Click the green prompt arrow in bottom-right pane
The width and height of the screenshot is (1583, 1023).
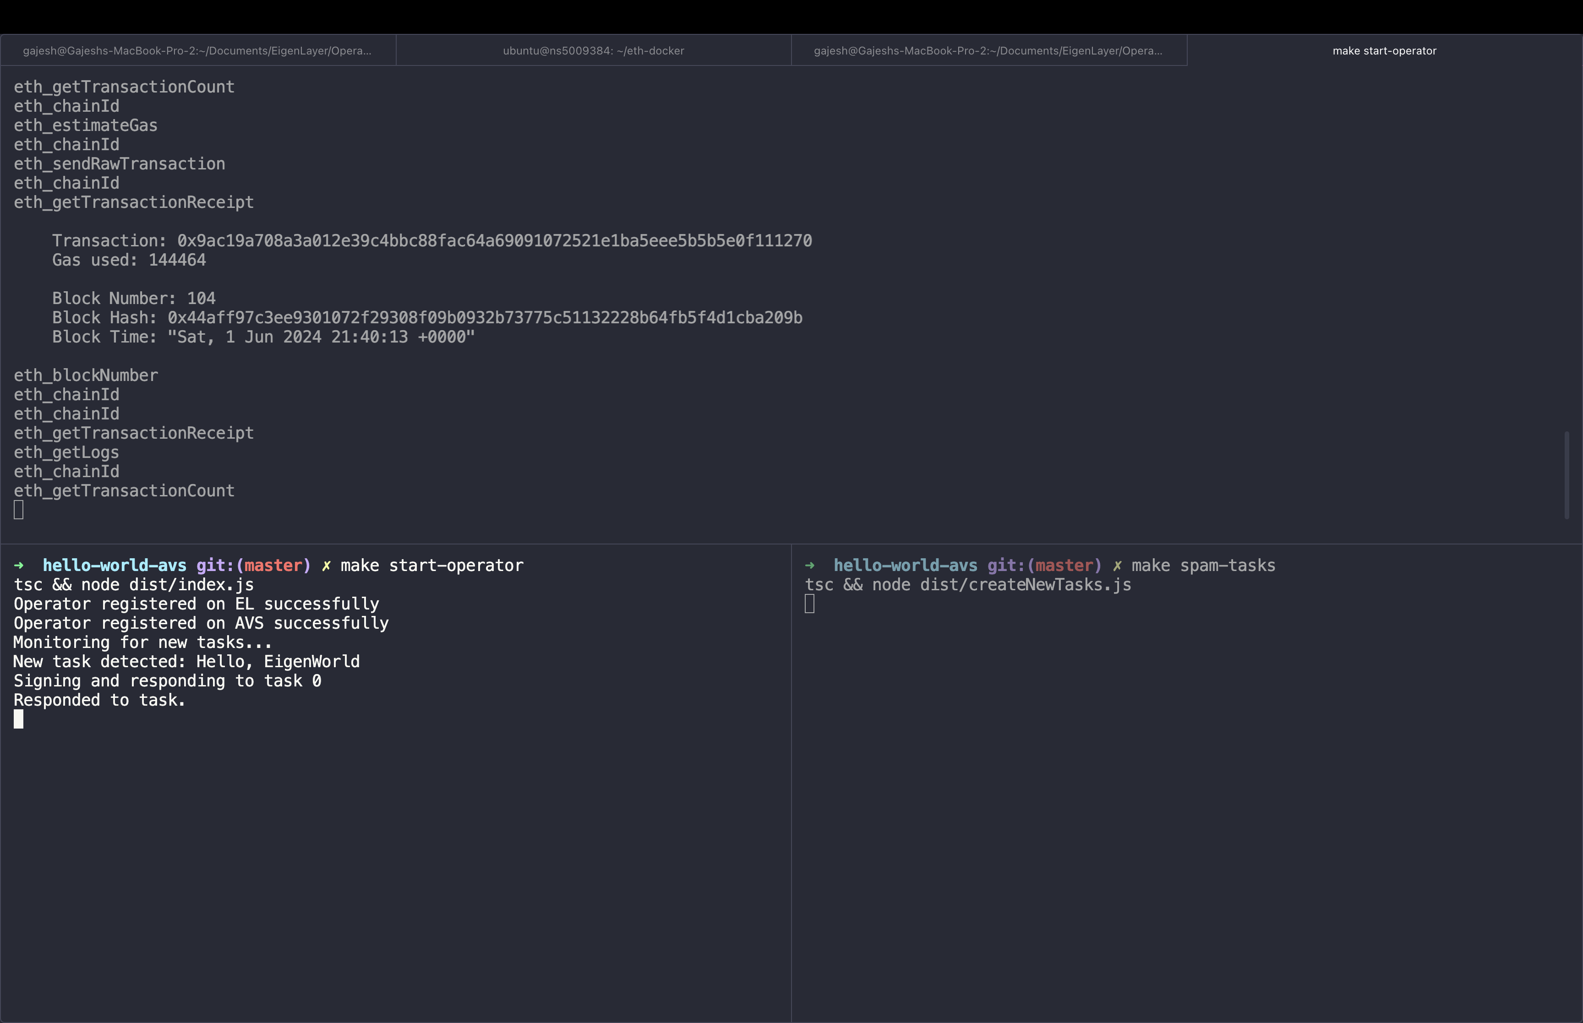809,566
